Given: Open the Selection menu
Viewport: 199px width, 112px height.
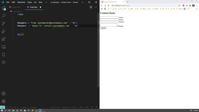Looking at the screenshot, I should tap(21, 2).
